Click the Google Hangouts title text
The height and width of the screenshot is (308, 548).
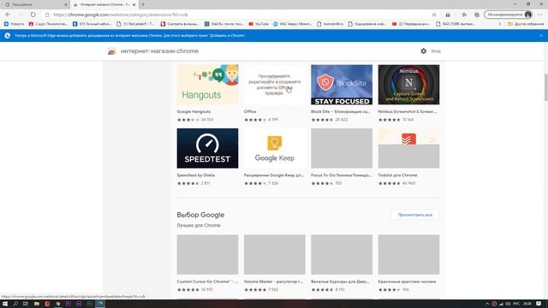point(194,111)
